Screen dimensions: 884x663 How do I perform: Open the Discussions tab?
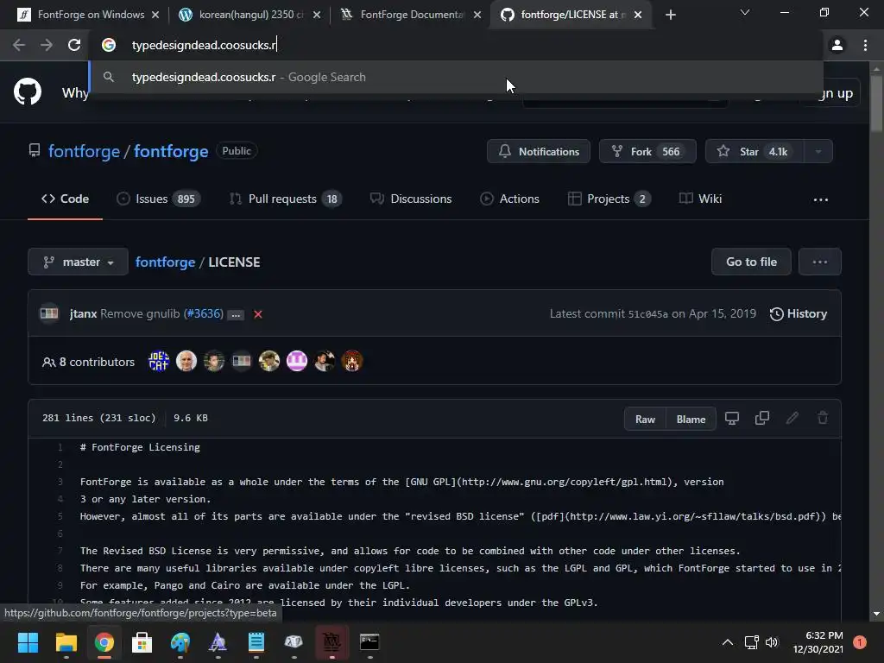(x=411, y=199)
